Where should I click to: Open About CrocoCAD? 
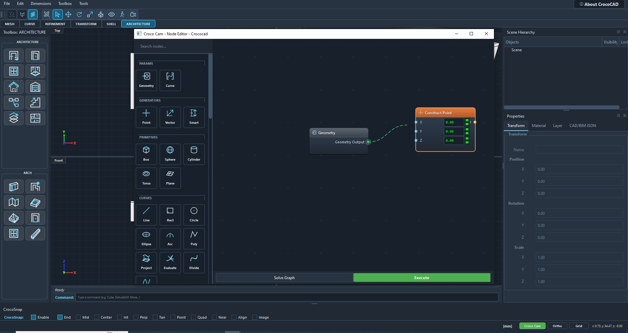coord(599,4)
